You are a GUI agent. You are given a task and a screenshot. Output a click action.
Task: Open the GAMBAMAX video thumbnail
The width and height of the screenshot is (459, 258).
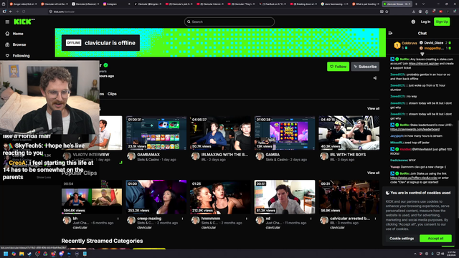pos(156,133)
